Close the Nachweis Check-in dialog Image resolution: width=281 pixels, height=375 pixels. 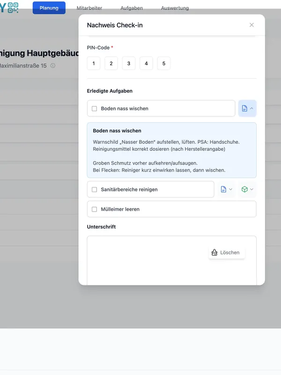(251, 25)
